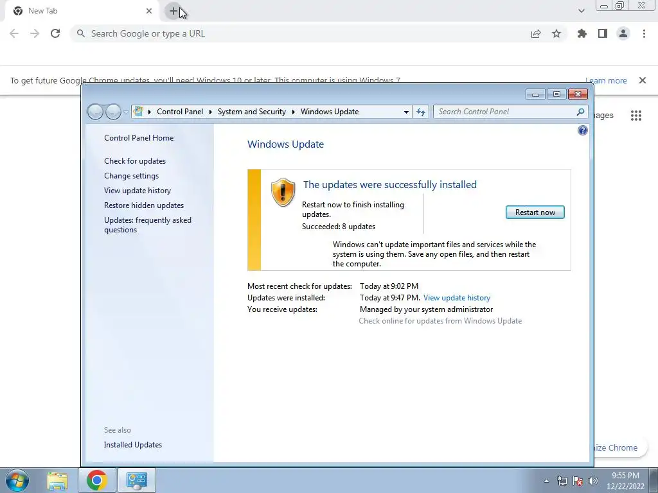Open Change settings link
The height and width of the screenshot is (493, 658).
(131, 176)
